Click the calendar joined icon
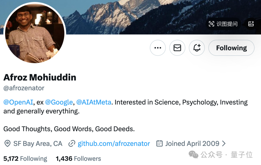Image resolution: width=261 pixels, height=165 pixels. click(x=160, y=143)
